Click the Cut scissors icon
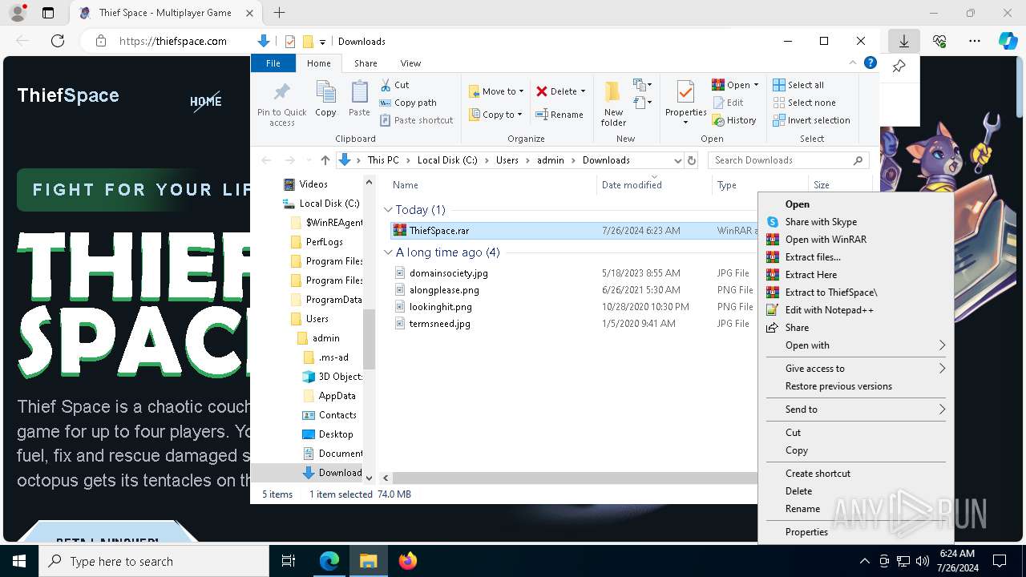The height and width of the screenshot is (577, 1026). [386, 84]
